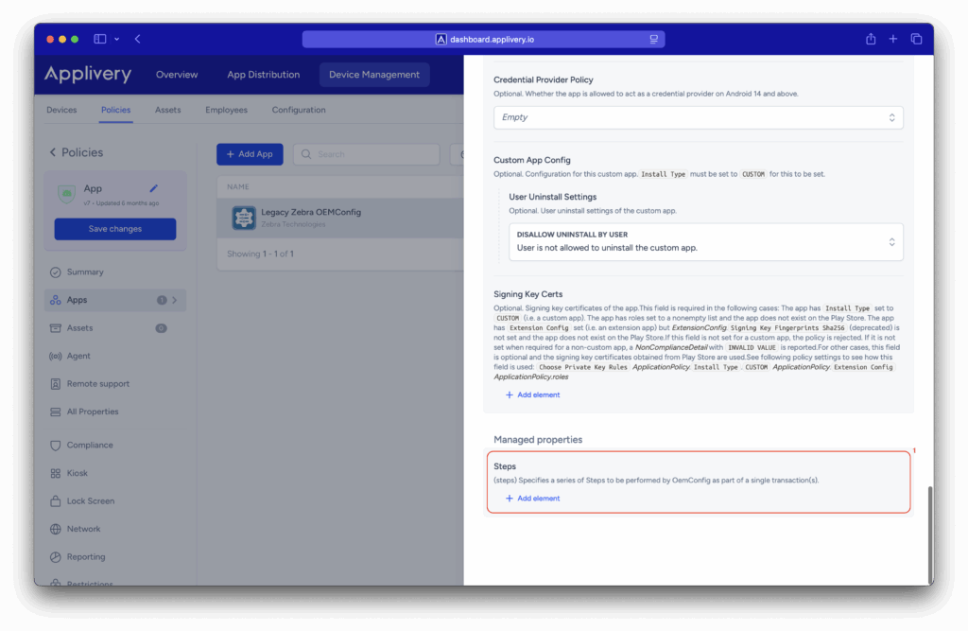The image size is (968, 631).
Task: Click the Lock Screen sidebar icon
Action: [x=55, y=501]
